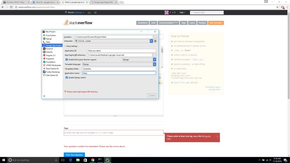Bookmark page with star icon
The image size is (290, 163).
[x=277, y=7]
